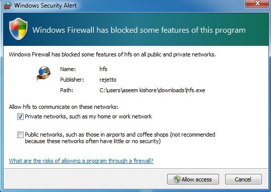Select the hfs.exe path text
The height and width of the screenshot is (192, 271).
[152, 90]
